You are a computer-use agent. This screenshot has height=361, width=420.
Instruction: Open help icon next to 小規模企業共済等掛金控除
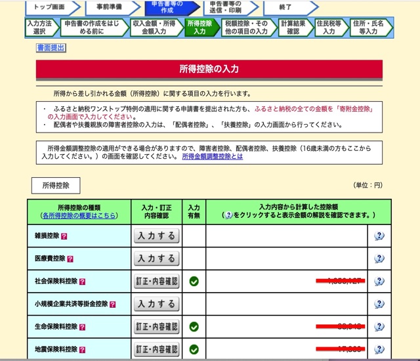point(112,305)
